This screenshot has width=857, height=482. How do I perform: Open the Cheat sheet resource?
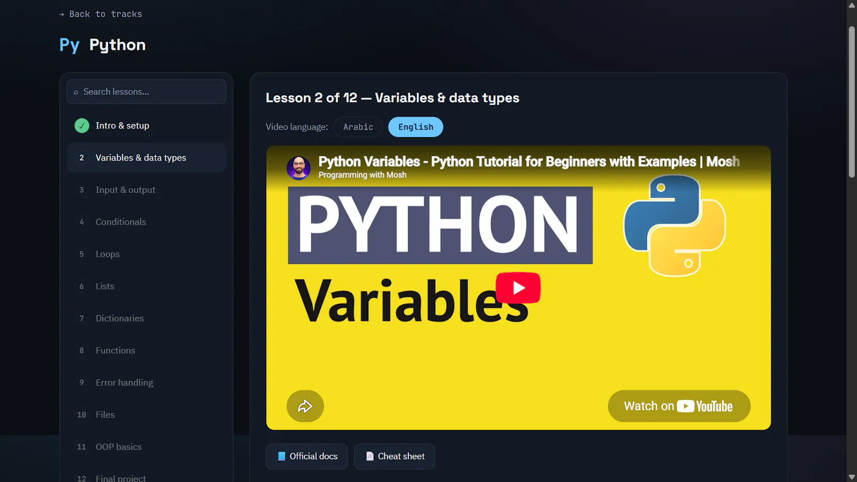394,456
